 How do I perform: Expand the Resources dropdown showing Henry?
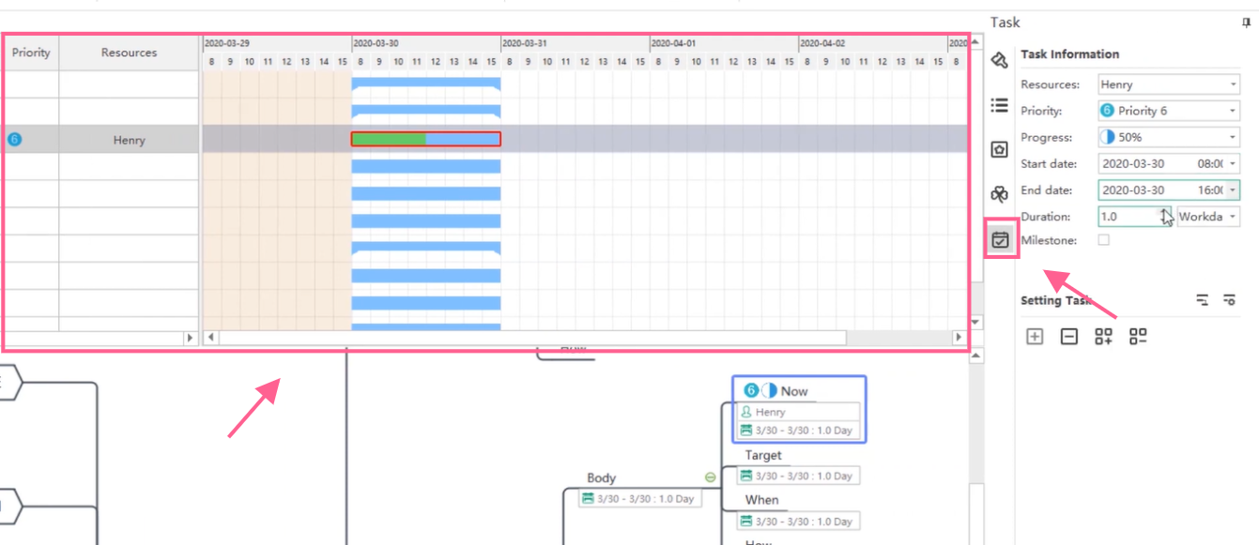[x=1232, y=84]
